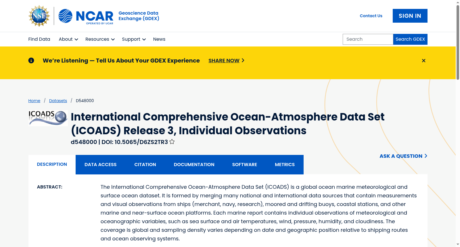Follow the SHARE NOW link
This screenshot has width=460, height=247.
point(226,61)
